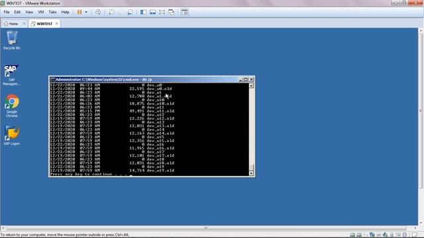424x238 pixels.
Task: Click the cmd window scrollbar thumb
Action: click(251, 167)
